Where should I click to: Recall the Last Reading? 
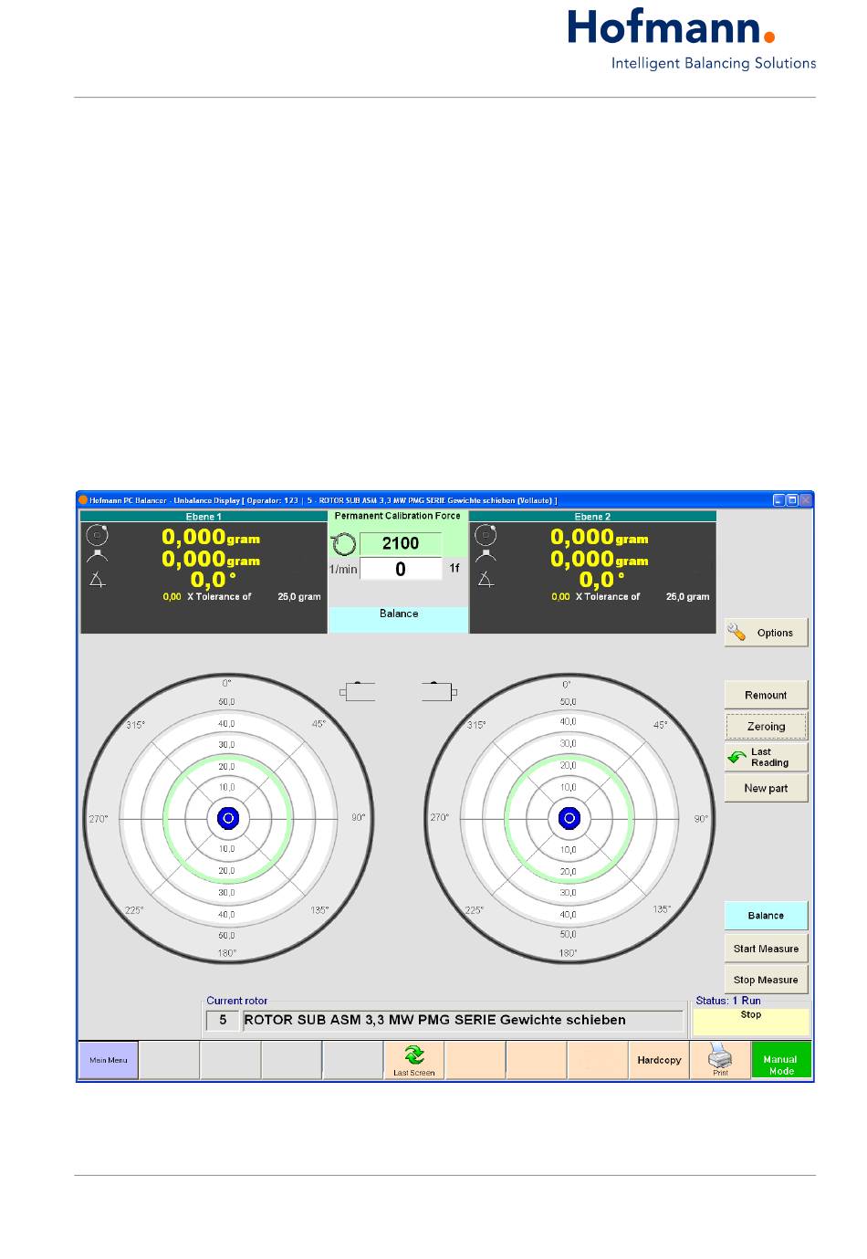pos(766,757)
